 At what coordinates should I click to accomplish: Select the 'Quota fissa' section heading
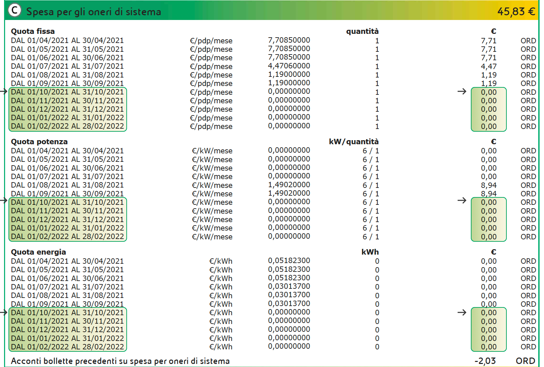click(33, 31)
